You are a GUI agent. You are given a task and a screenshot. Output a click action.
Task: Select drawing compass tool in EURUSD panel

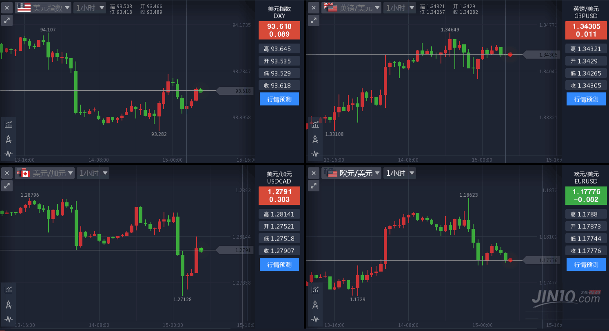(x=315, y=305)
